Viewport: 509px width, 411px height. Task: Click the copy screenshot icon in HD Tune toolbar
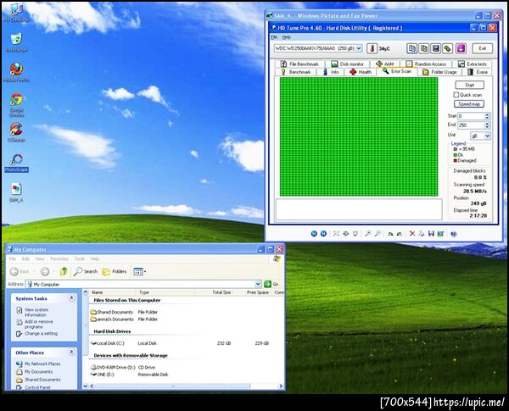[423, 48]
